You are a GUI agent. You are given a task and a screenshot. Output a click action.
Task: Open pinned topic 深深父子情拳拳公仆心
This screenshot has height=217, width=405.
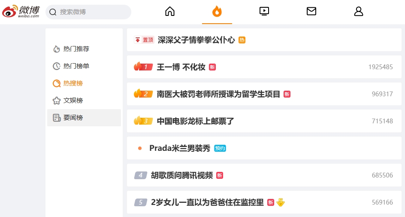[x=196, y=40]
